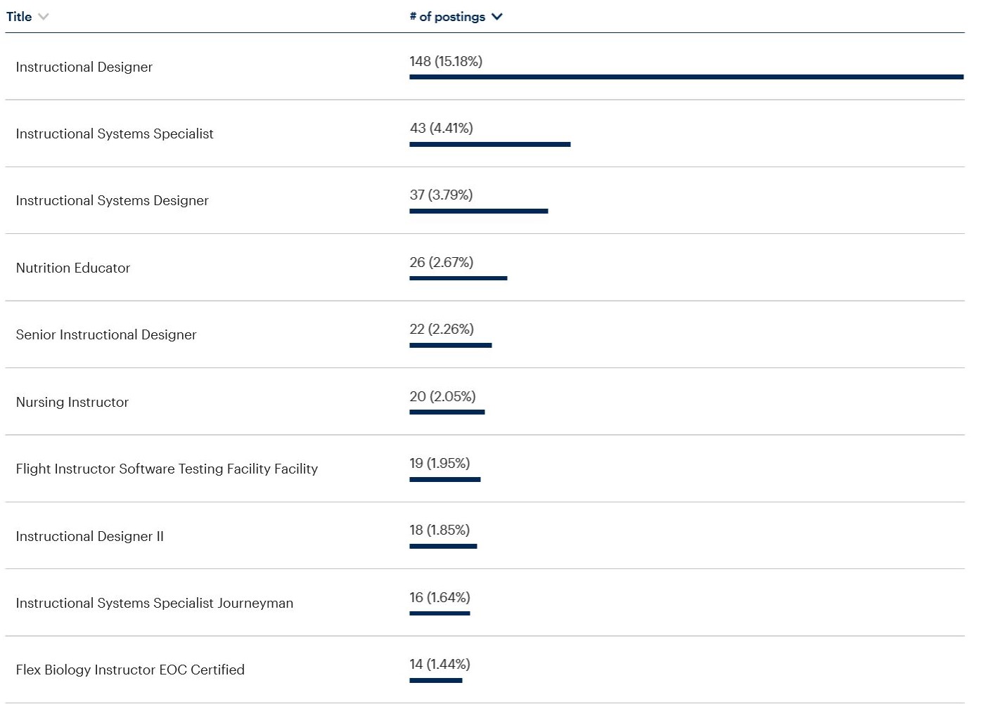The image size is (981, 704).
Task: Select Flight Instructor Software Testing Facility row
Action: pyautogui.click(x=167, y=469)
